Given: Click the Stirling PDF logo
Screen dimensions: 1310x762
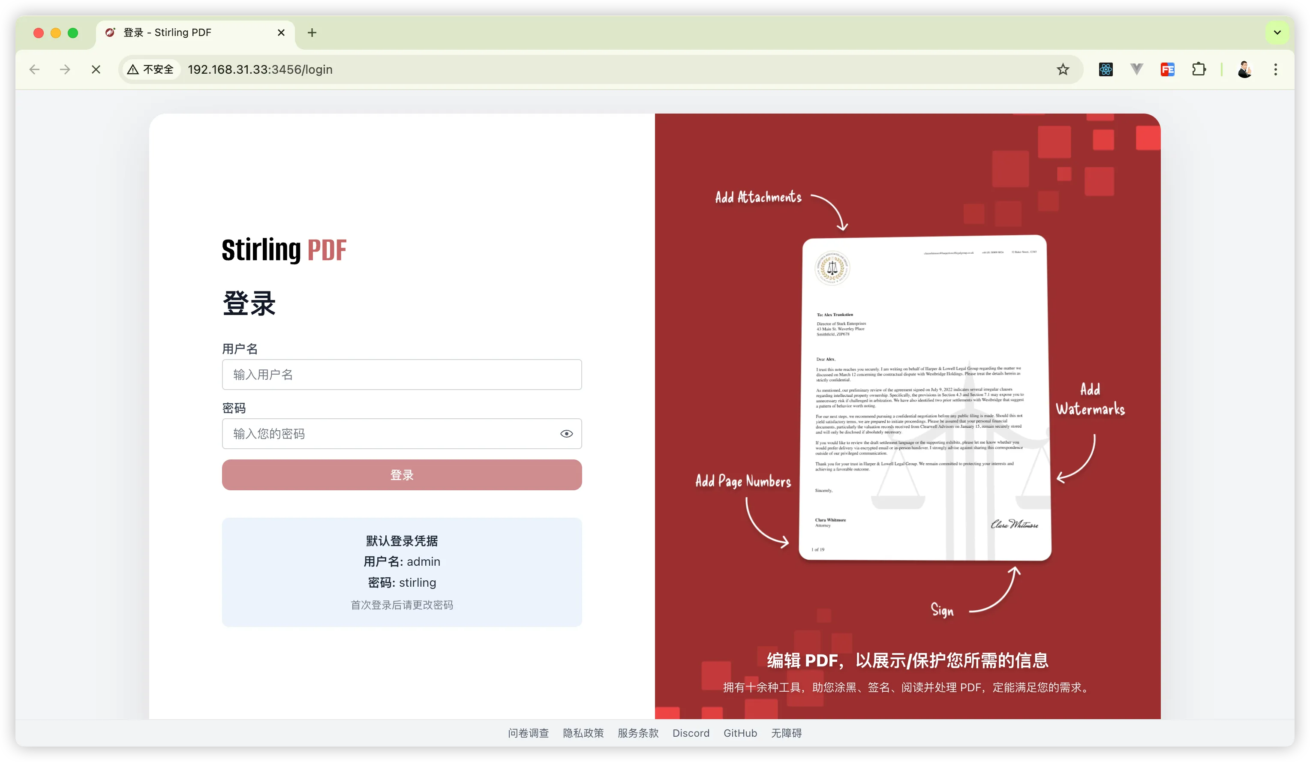Looking at the screenshot, I should pyautogui.click(x=284, y=250).
